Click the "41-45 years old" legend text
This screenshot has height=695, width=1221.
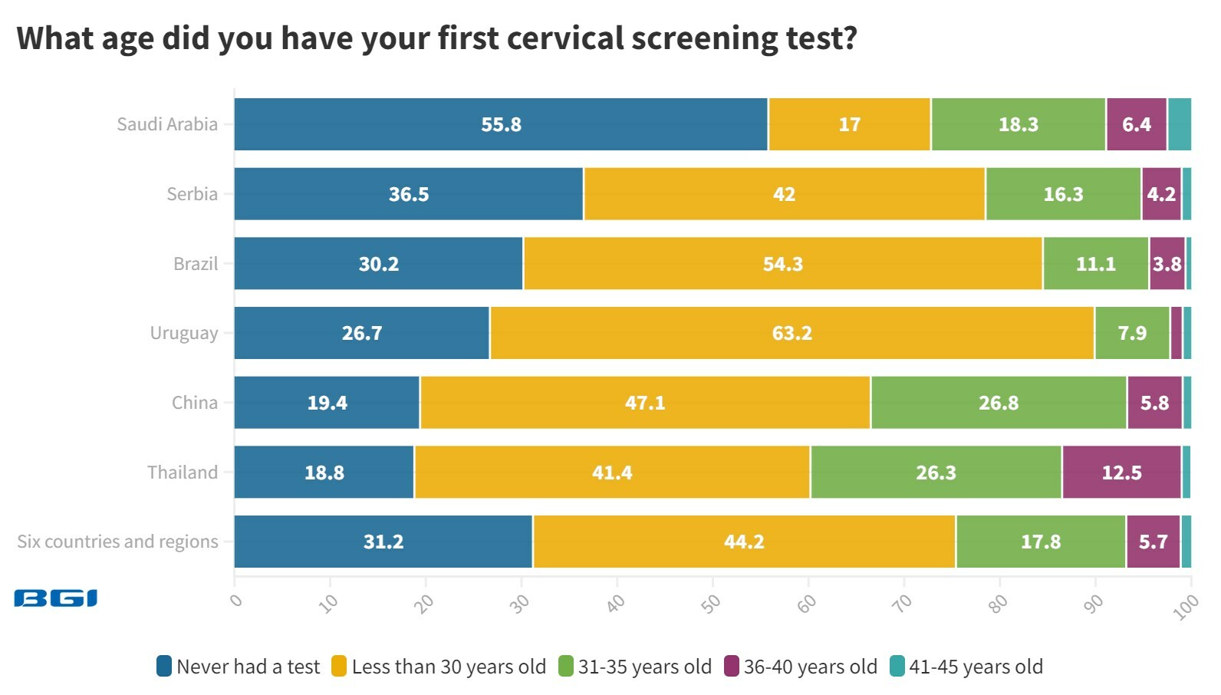coord(976,667)
